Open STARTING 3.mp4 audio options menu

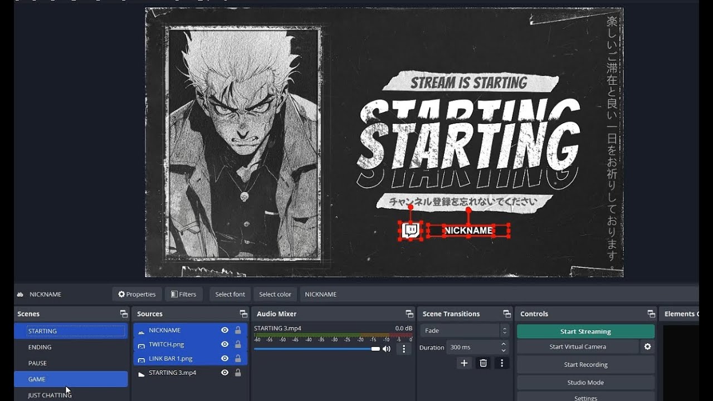click(x=404, y=349)
